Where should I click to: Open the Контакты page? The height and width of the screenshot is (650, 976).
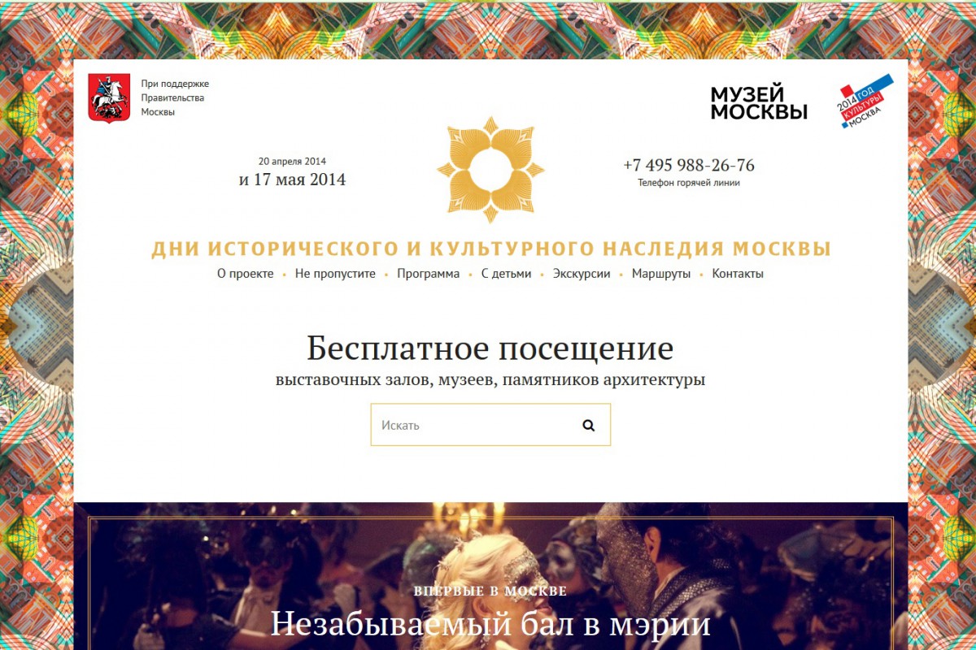pyautogui.click(x=738, y=274)
